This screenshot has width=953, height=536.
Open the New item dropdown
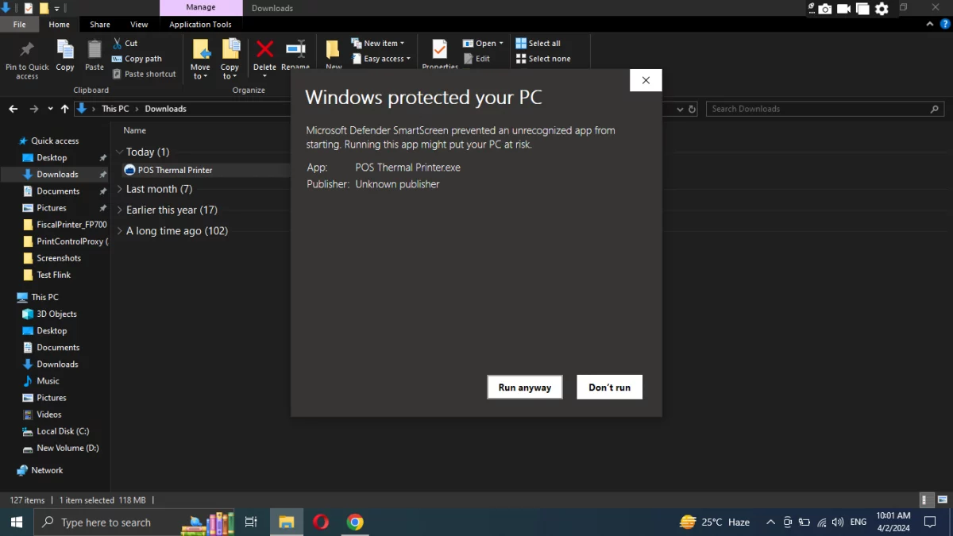(x=378, y=43)
